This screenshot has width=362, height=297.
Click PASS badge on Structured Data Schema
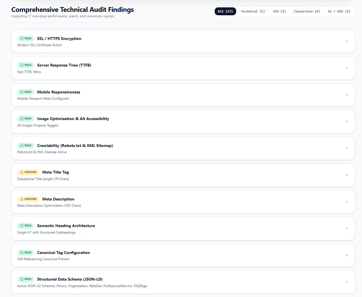coord(26,279)
